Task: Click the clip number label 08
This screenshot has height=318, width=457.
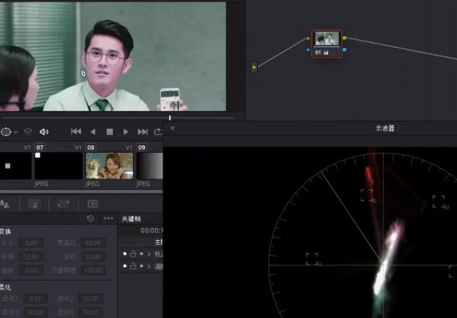Action: pos(91,148)
